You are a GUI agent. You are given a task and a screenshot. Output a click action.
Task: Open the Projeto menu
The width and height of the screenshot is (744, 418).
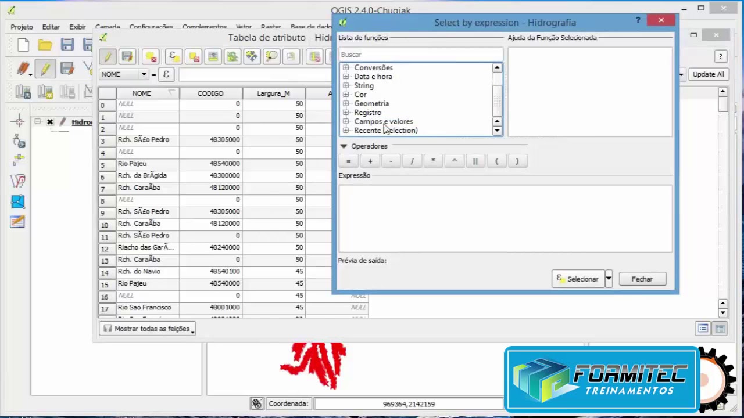point(22,27)
